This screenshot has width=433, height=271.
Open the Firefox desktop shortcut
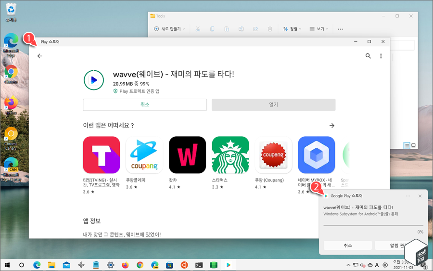(11, 105)
